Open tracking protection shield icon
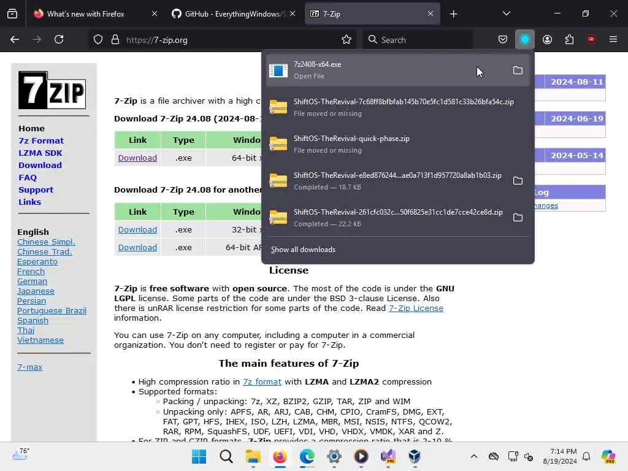The height and width of the screenshot is (471, 628). pos(98,40)
